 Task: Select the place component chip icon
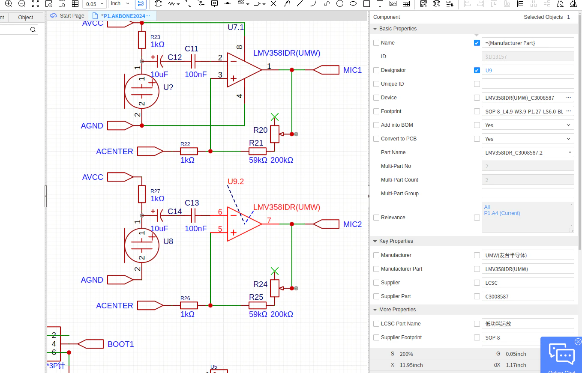(158, 4)
